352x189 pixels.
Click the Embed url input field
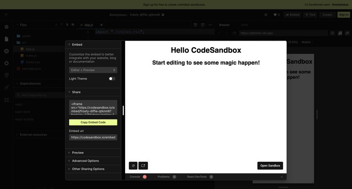(93, 137)
